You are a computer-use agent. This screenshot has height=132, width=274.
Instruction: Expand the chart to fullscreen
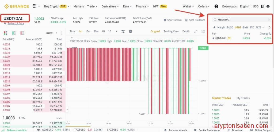click(196, 31)
